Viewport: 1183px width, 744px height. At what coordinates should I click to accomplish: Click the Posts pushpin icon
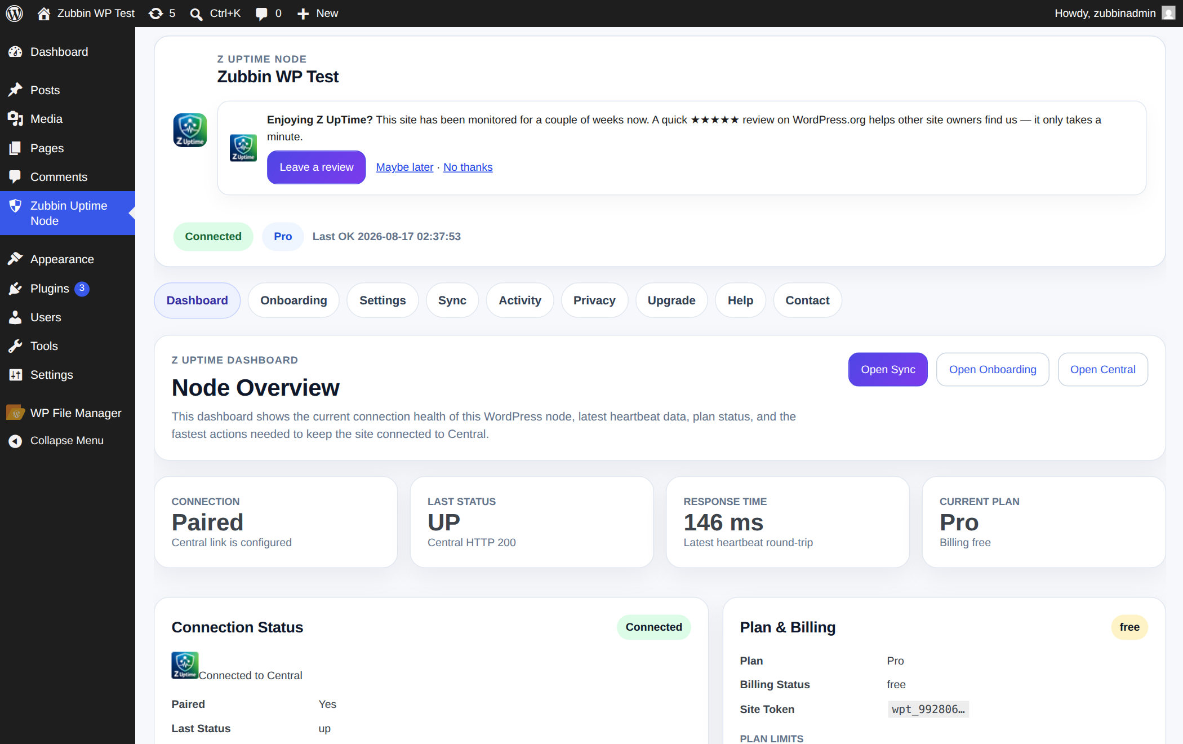(15, 90)
